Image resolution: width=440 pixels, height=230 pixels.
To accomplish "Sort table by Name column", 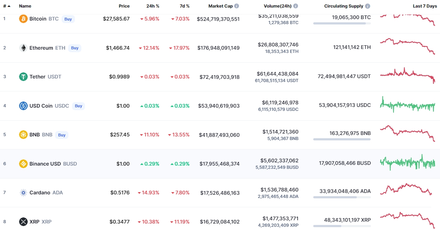I will (x=25, y=6).
